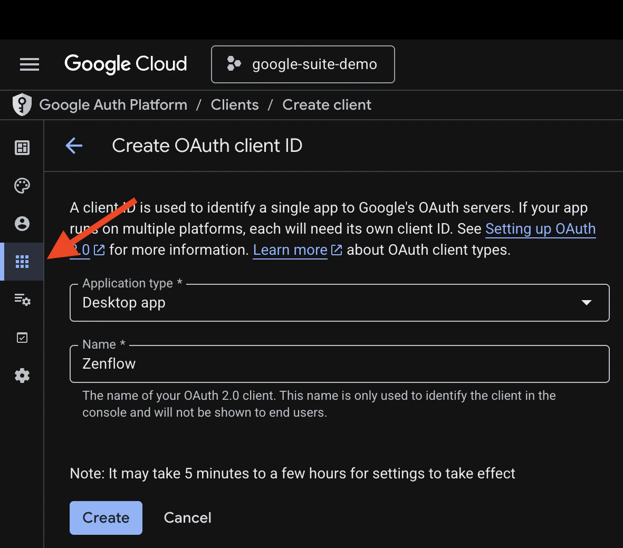Click the Create button
This screenshot has height=548, width=623.
[106, 518]
